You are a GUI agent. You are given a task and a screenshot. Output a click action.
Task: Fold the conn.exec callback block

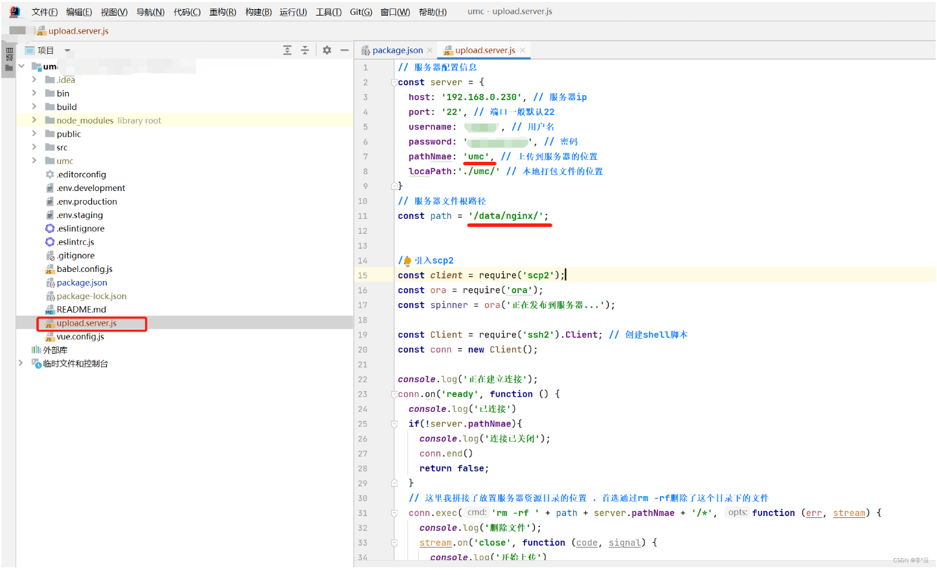tap(394, 513)
